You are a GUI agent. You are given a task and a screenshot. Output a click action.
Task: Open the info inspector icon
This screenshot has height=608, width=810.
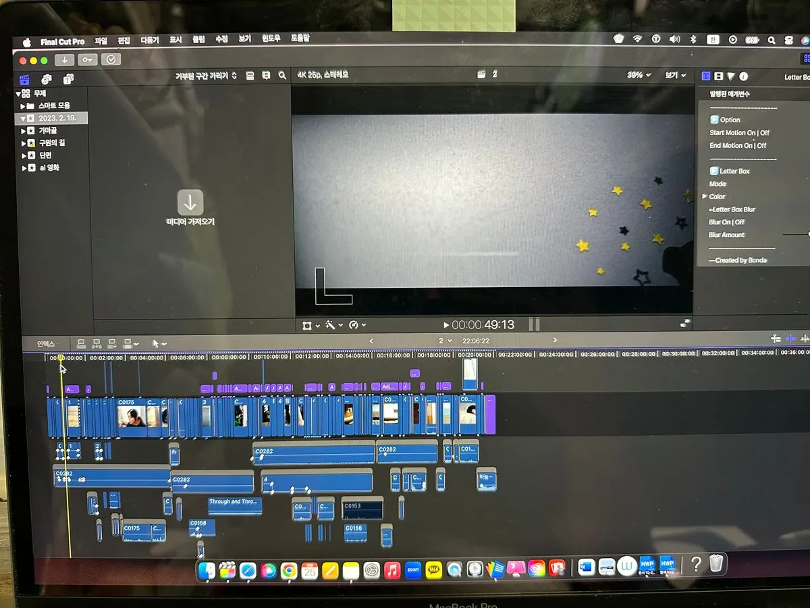[743, 76]
